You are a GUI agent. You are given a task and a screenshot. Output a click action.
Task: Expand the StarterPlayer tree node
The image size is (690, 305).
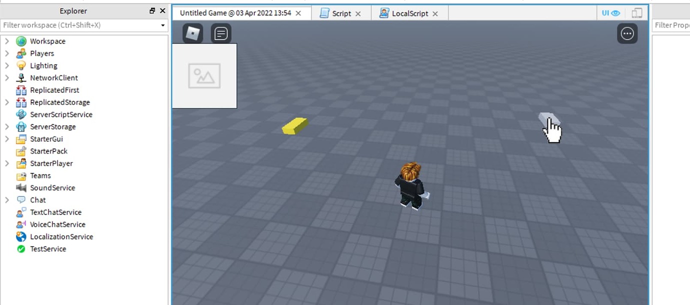pos(6,163)
